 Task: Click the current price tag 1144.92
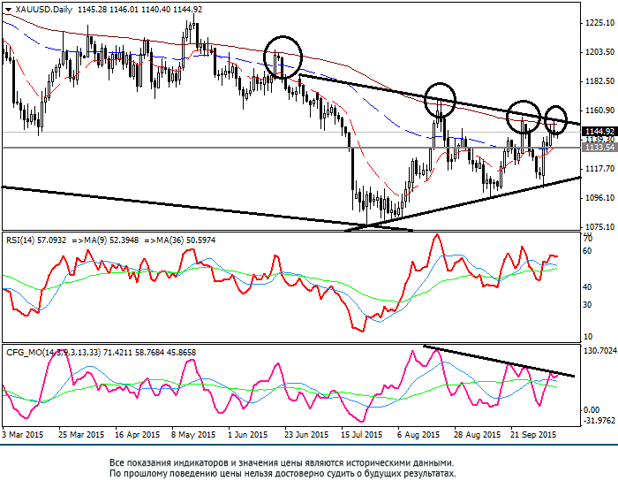click(x=599, y=132)
